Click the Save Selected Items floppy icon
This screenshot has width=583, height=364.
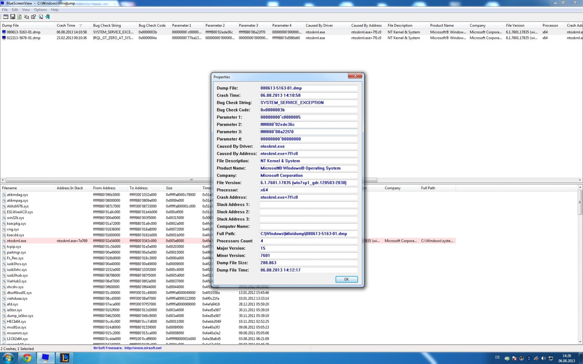click(x=12, y=17)
